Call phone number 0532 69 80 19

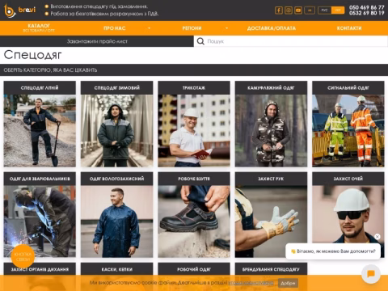coord(367,13)
